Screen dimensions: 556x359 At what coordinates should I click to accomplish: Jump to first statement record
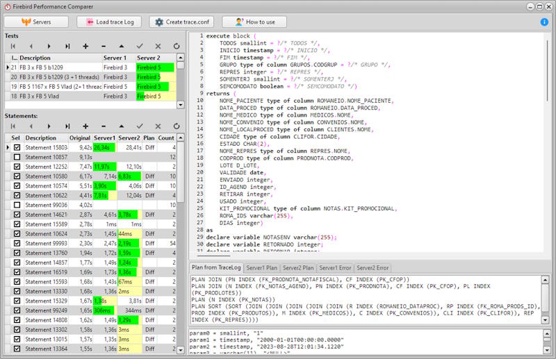point(13,126)
